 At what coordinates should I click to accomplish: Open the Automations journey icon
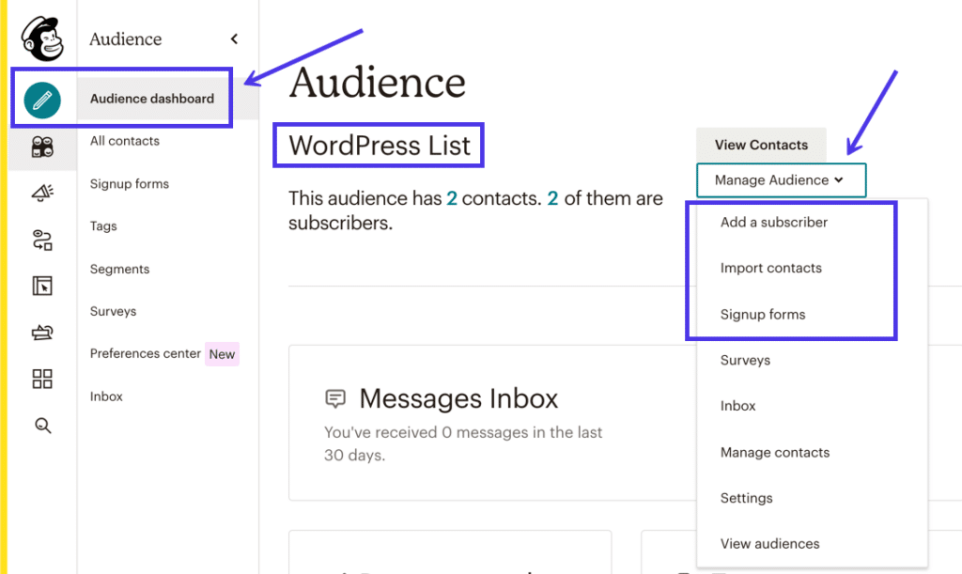(41, 240)
